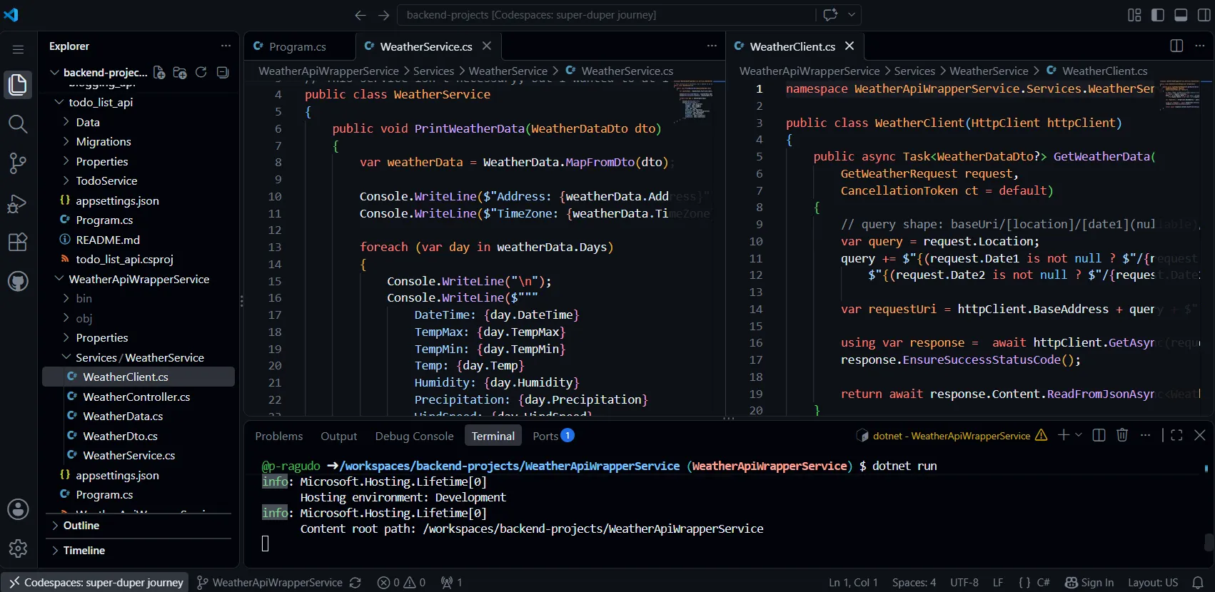Click Sign In in the status bar
The height and width of the screenshot is (592, 1215).
(x=1089, y=583)
